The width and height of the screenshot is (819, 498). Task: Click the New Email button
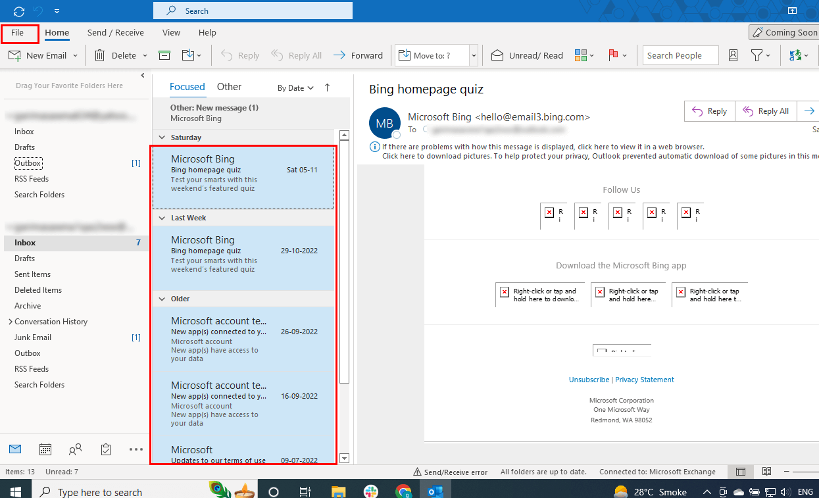pyautogui.click(x=37, y=55)
